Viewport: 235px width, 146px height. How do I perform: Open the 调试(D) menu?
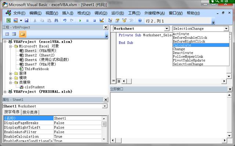(101, 13)
